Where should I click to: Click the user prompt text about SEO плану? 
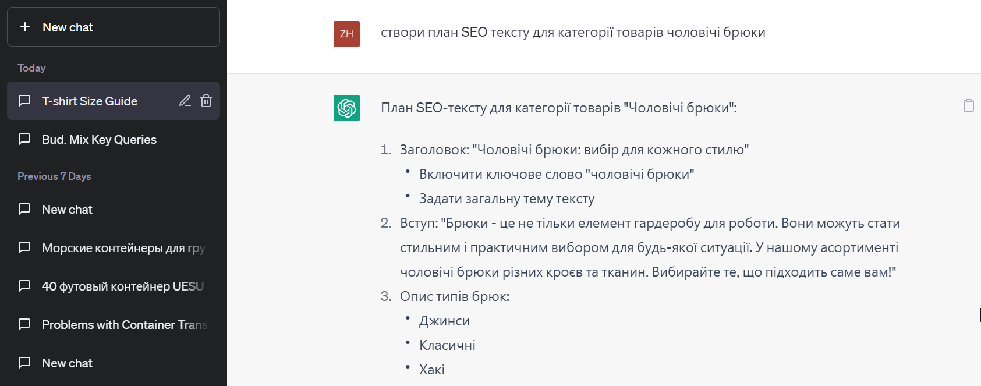pyautogui.click(x=572, y=33)
